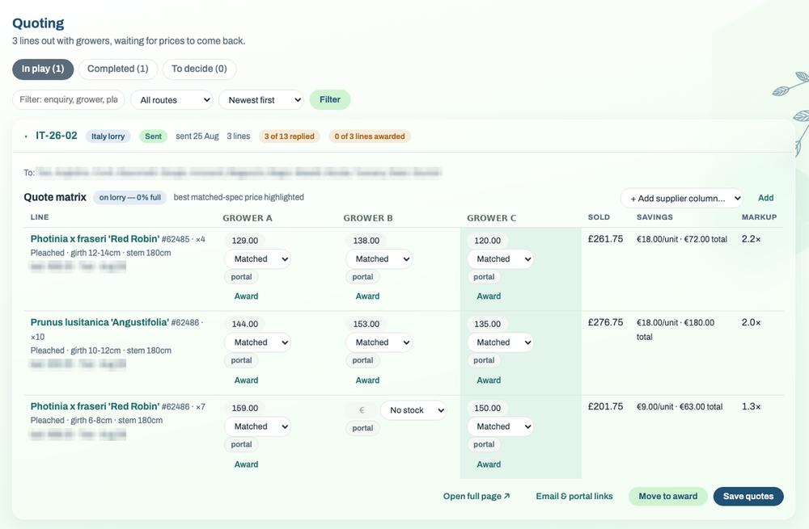Click sold value £276.75
The width and height of the screenshot is (809, 529).
coord(605,322)
